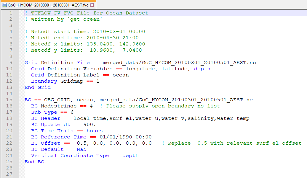This screenshot has height=178, width=307.
Task: Click the "Grid Definition File" keyword
Action: click(57, 63)
